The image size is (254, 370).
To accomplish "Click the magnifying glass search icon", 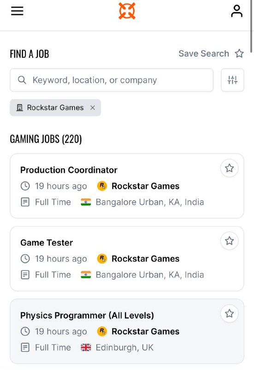I will point(22,80).
